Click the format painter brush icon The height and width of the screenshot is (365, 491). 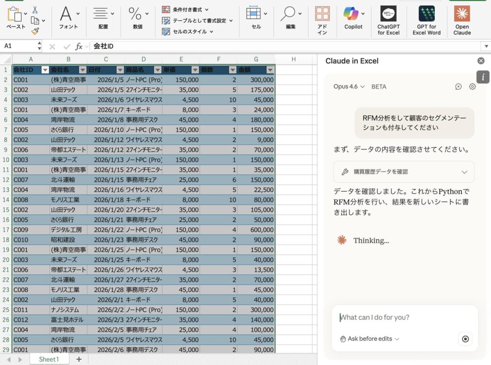coord(35,31)
